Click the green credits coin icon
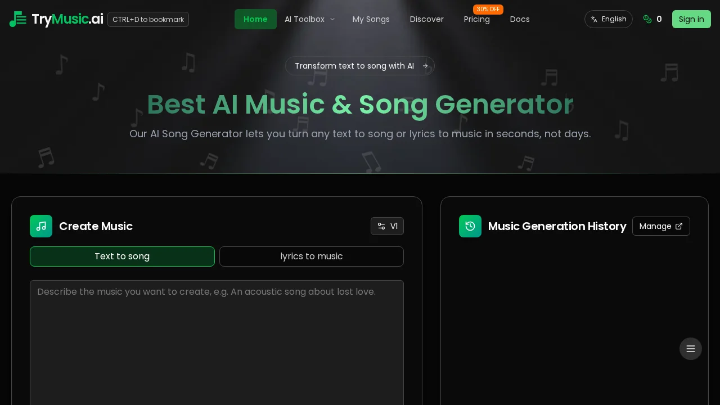The width and height of the screenshot is (720, 405). coord(647,19)
